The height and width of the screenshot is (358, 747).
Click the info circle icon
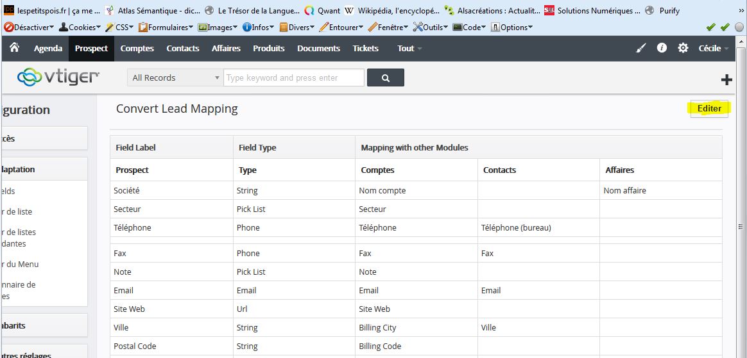click(x=662, y=48)
